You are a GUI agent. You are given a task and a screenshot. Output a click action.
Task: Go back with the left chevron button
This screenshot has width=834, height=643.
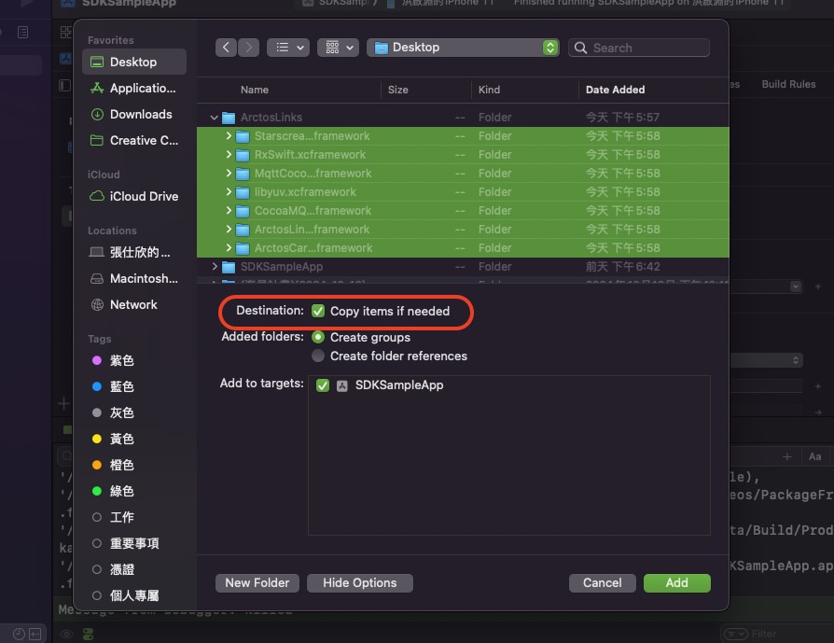click(x=226, y=48)
